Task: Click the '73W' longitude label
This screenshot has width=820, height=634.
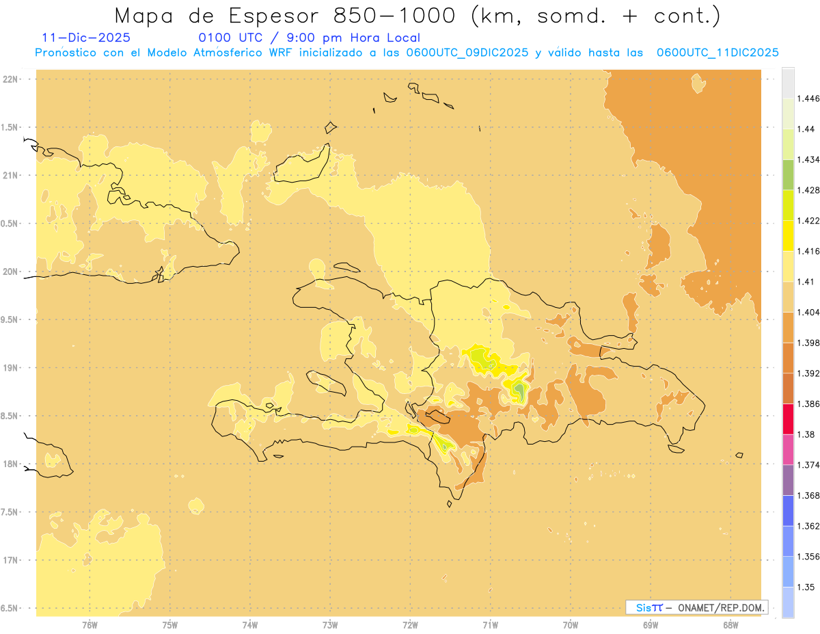Action: [330, 624]
